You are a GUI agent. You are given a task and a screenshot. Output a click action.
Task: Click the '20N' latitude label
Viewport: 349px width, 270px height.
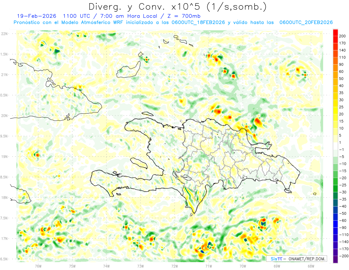pos(4,116)
